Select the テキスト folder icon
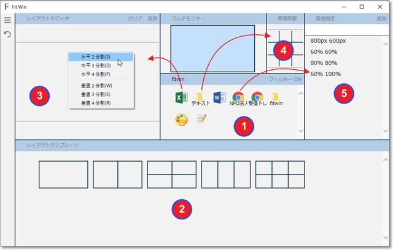Screen dimensions: 393x250 200,97
